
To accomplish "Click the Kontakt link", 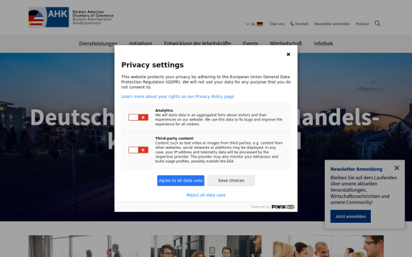I will click(299, 24).
